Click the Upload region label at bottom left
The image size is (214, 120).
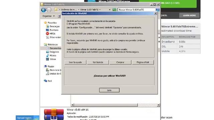(24, 118)
